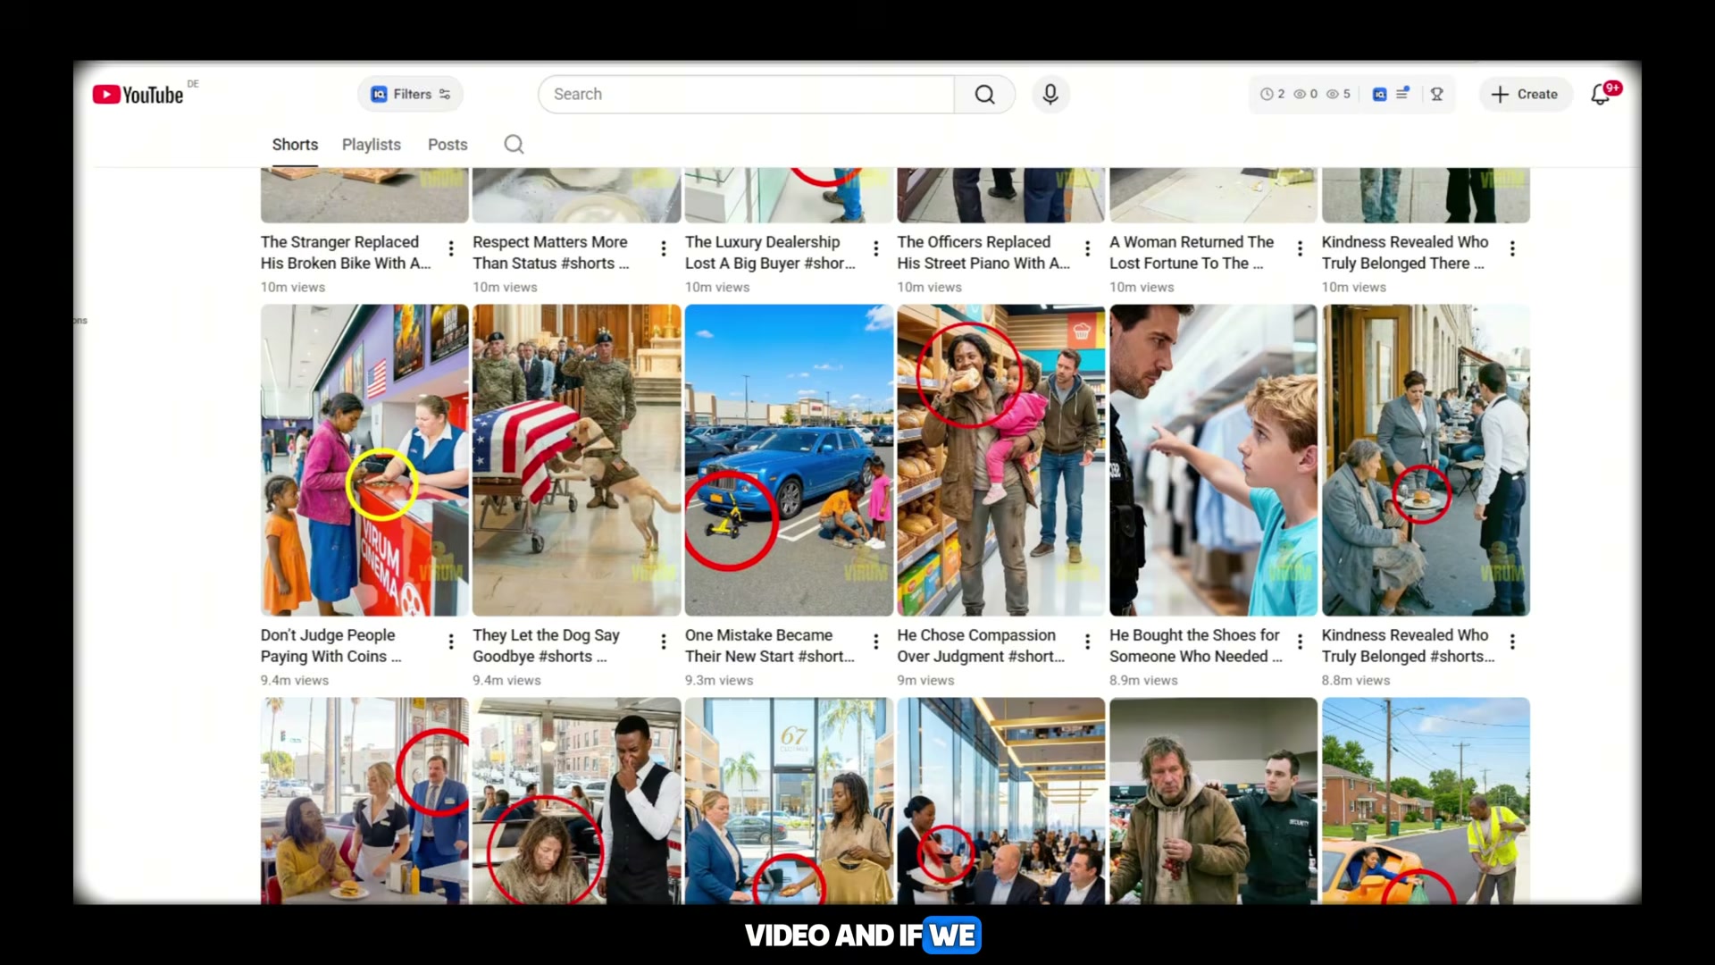1715x965 pixels.
Task: Open The Luxury Dealership Lost A Big Buyer
Action: (770, 253)
